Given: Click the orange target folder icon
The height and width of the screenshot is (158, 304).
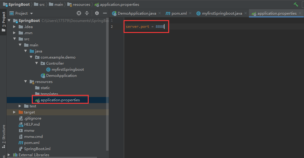Looking at the screenshot, I should coord(21,112).
